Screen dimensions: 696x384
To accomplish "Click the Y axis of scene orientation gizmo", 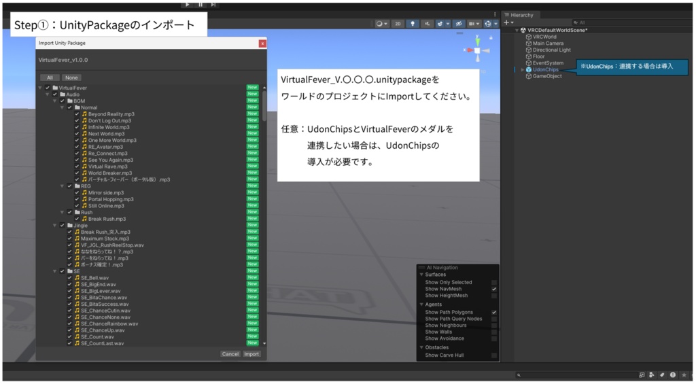I will click(x=477, y=41).
